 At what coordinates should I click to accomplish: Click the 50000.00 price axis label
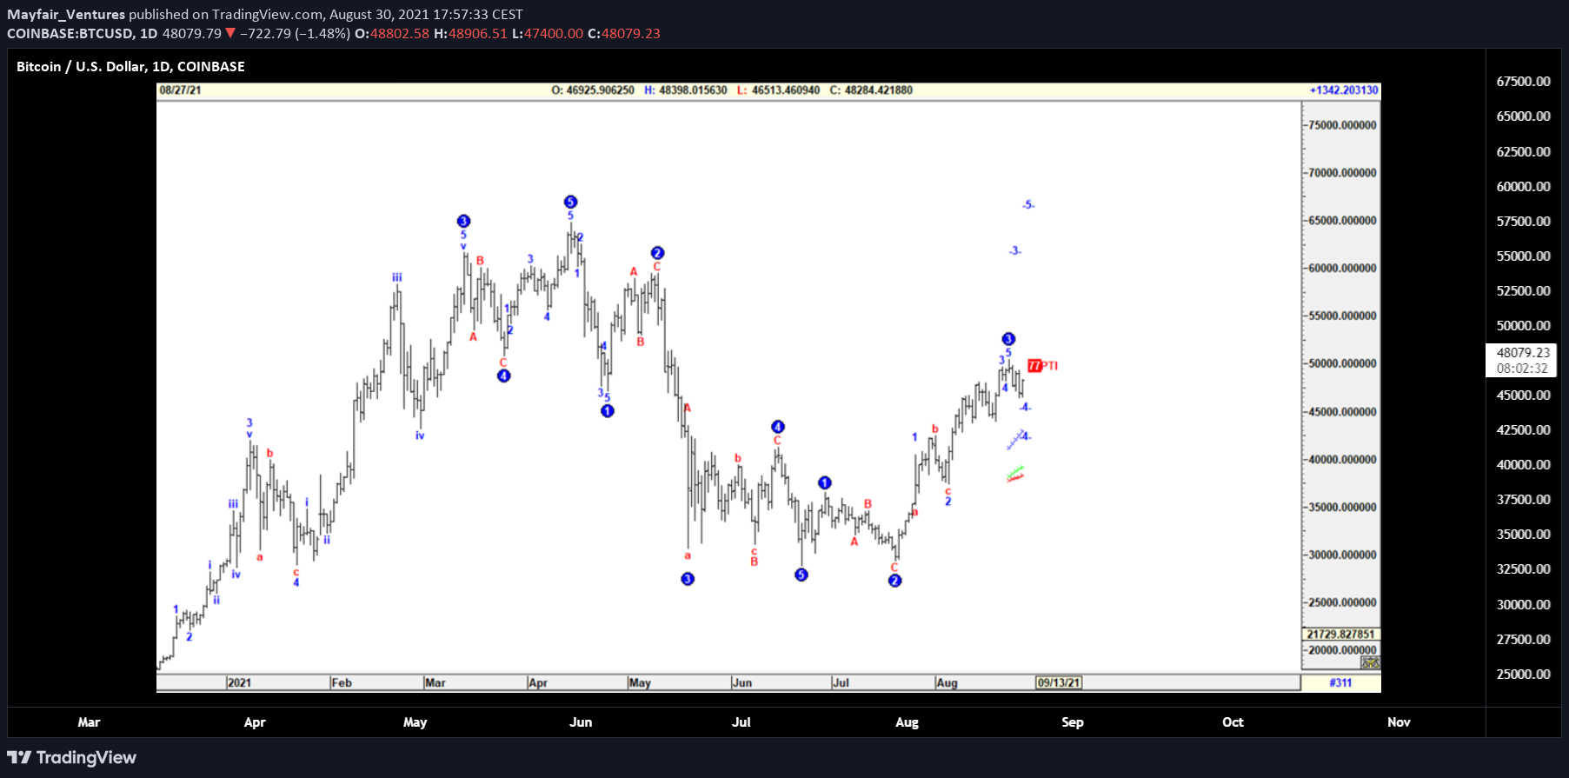coord(1523,325)
